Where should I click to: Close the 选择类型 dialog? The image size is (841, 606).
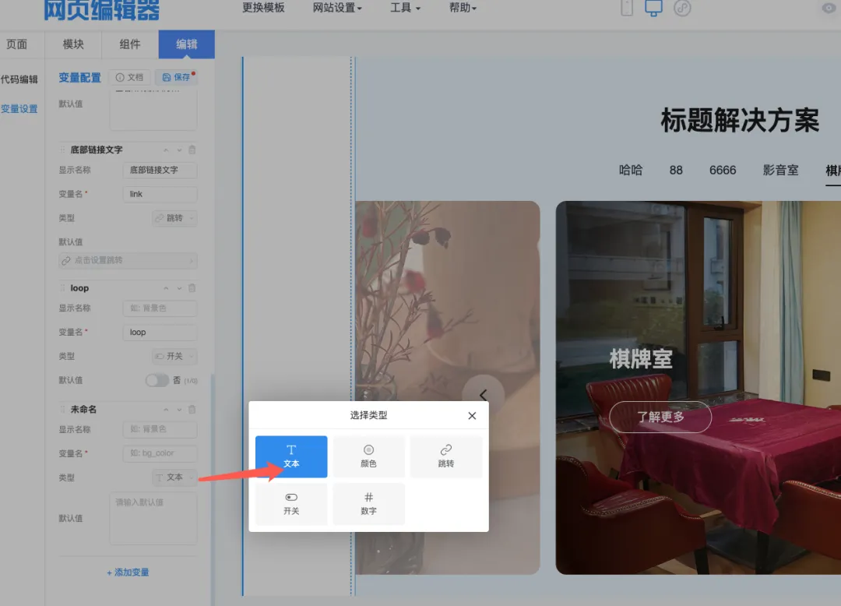pyautogui.click(x=472, y=416)
